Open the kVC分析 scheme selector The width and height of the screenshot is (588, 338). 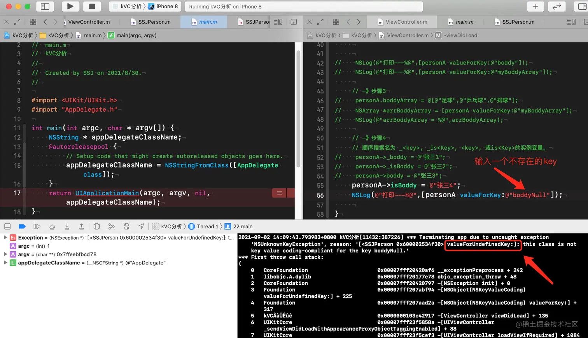(127, 6)
